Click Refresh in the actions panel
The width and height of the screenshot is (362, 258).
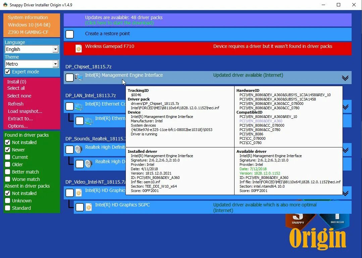click(x=16, y=104)
